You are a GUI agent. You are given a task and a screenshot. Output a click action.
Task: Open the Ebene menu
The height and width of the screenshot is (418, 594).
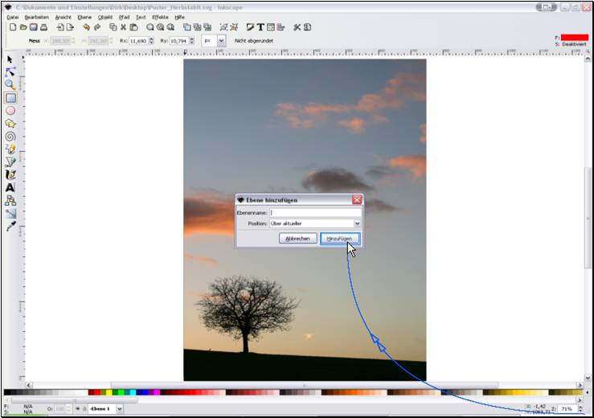84,16
